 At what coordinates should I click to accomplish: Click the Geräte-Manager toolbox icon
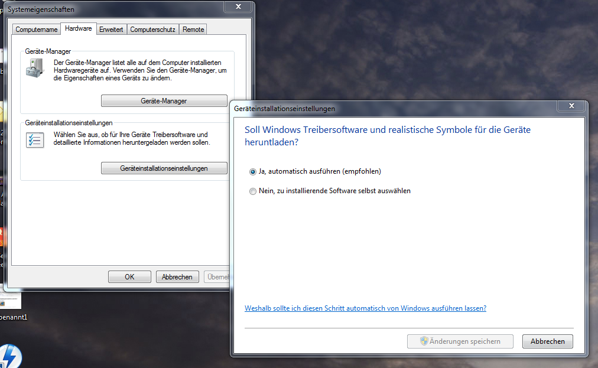click(x=35, y=69)
